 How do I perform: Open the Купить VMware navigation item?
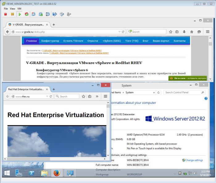pos(73,41)
